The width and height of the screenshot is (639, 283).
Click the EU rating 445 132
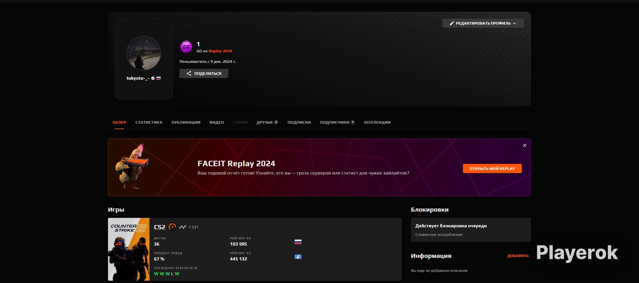coord(239,259)
